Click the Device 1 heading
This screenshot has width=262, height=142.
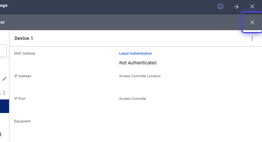[24, 38]
